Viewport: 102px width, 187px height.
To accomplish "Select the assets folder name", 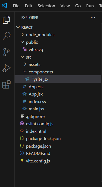I will (x=35, y=64).
